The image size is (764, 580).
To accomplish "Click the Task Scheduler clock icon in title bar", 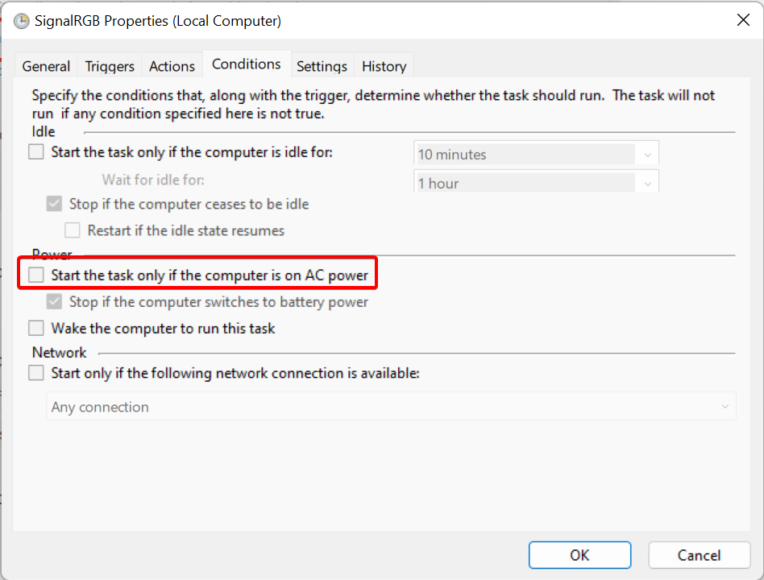I will (x=21, y=22).
